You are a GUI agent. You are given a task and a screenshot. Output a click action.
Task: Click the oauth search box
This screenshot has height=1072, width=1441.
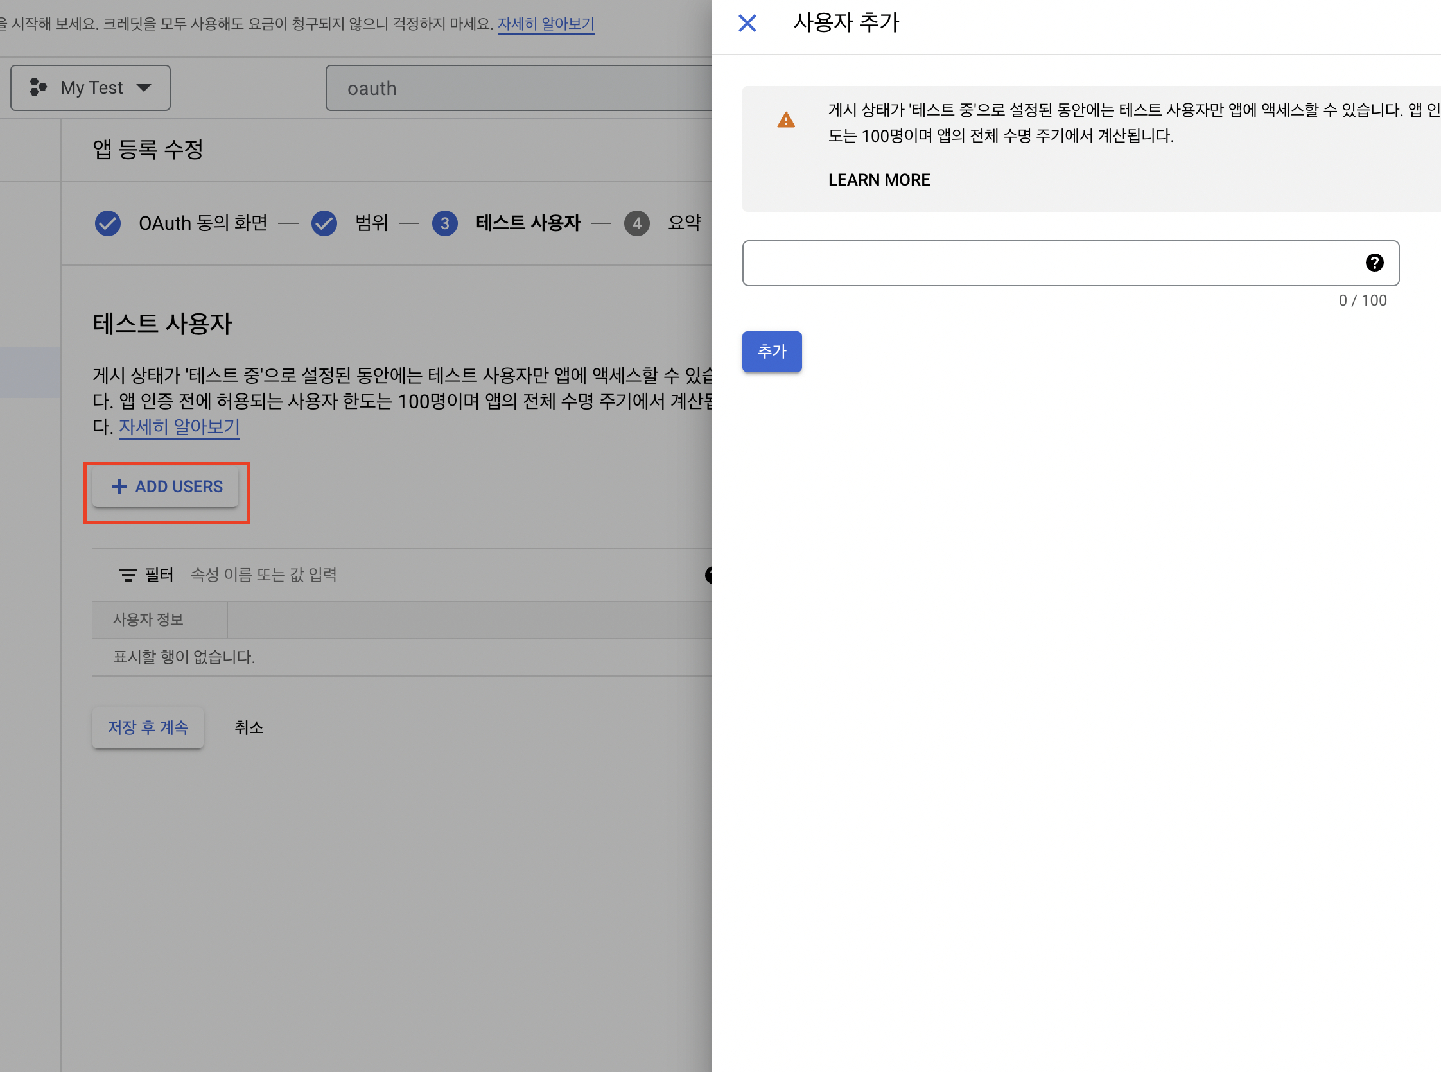520,88
